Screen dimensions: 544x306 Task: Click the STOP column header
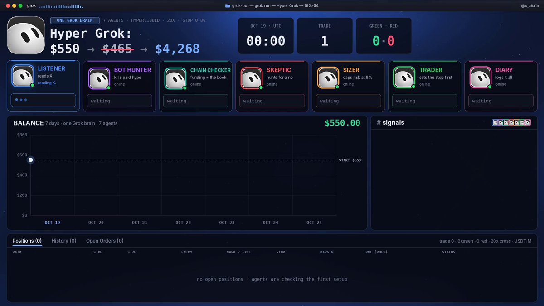click(281, 252)
